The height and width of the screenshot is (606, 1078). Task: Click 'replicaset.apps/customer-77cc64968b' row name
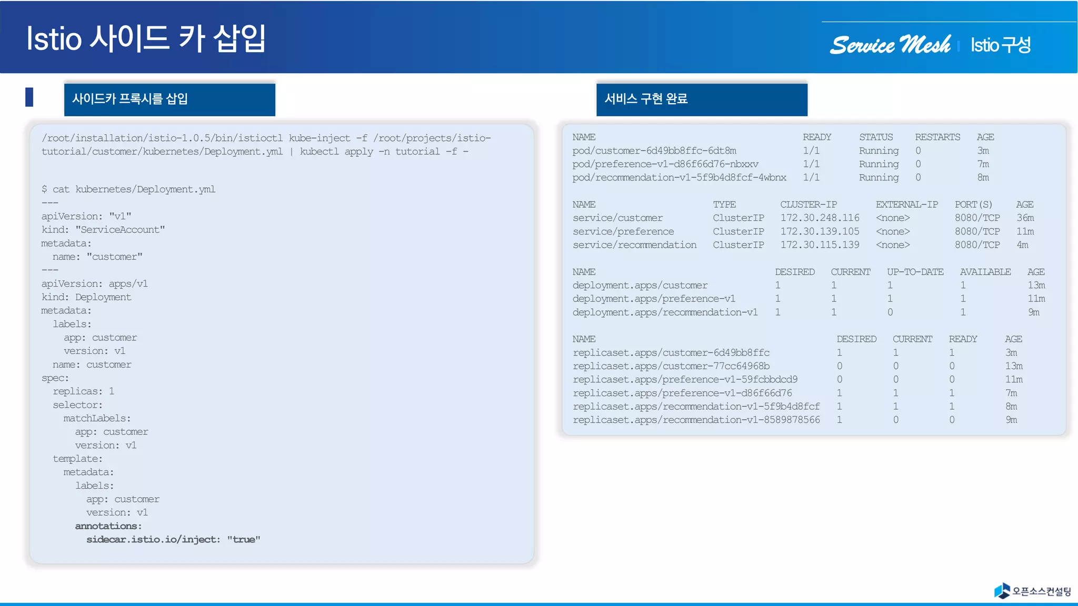tap(671, 366)
